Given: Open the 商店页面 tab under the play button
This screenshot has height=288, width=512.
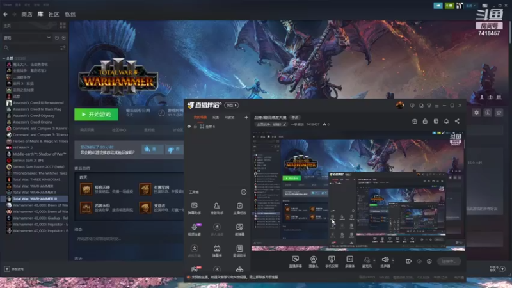Looking at the screenshot, I should coord(87,130).
